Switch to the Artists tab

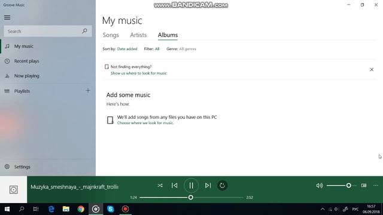coord(138,35)
